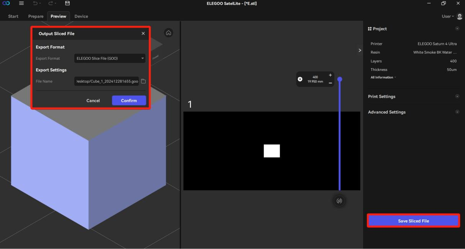
Task: Switch to the Device tab
Action: pyautogui.click(x=81, y=16)
